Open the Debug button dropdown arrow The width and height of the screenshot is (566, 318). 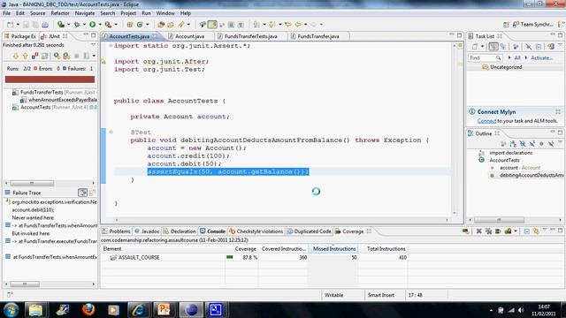(84, 25)
